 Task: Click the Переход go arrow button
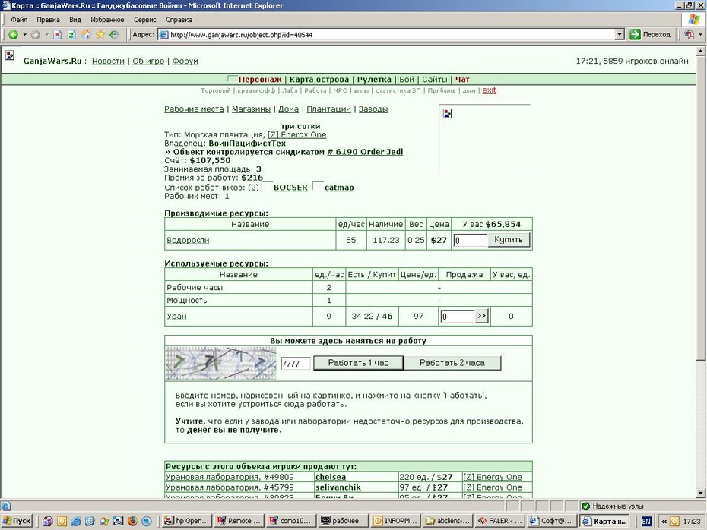click(x=650, y=34)
